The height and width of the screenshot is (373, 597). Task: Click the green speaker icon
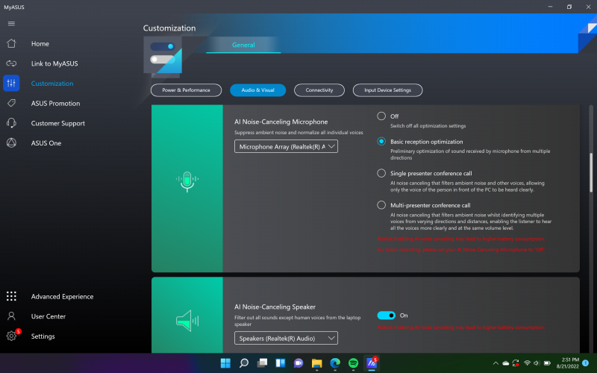click(187, 321)
